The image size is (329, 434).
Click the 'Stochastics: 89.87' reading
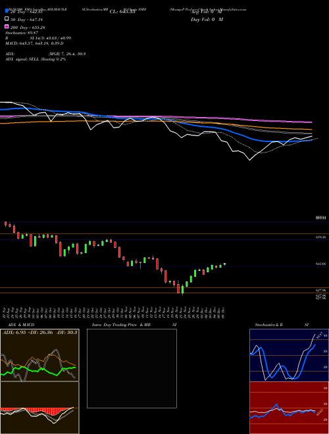22,33
